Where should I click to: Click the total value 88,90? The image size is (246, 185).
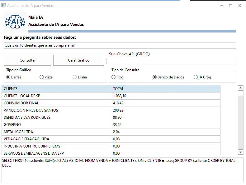point(117,117)
